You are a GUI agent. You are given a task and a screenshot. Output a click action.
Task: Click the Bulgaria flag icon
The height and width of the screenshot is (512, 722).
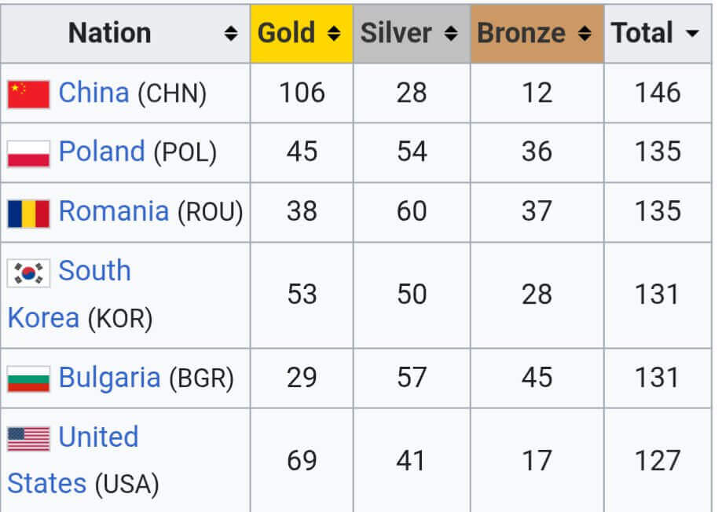click(28, 379)
